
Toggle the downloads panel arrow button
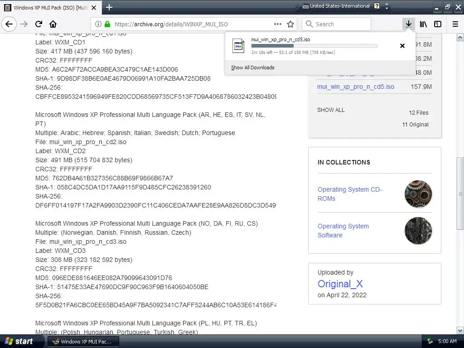click(409, 24)
